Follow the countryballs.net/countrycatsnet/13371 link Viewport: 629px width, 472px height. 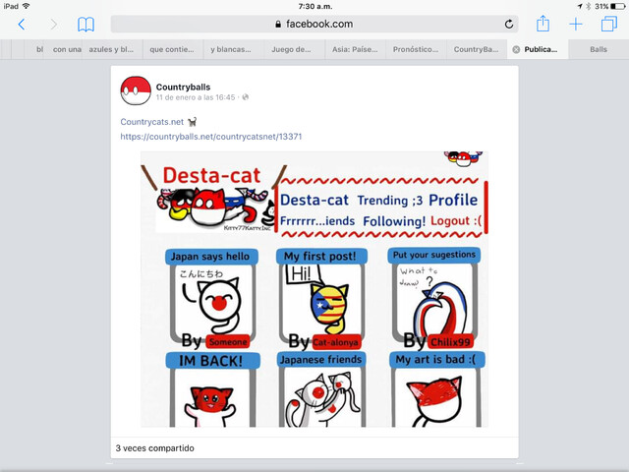[x=211, y=137]
